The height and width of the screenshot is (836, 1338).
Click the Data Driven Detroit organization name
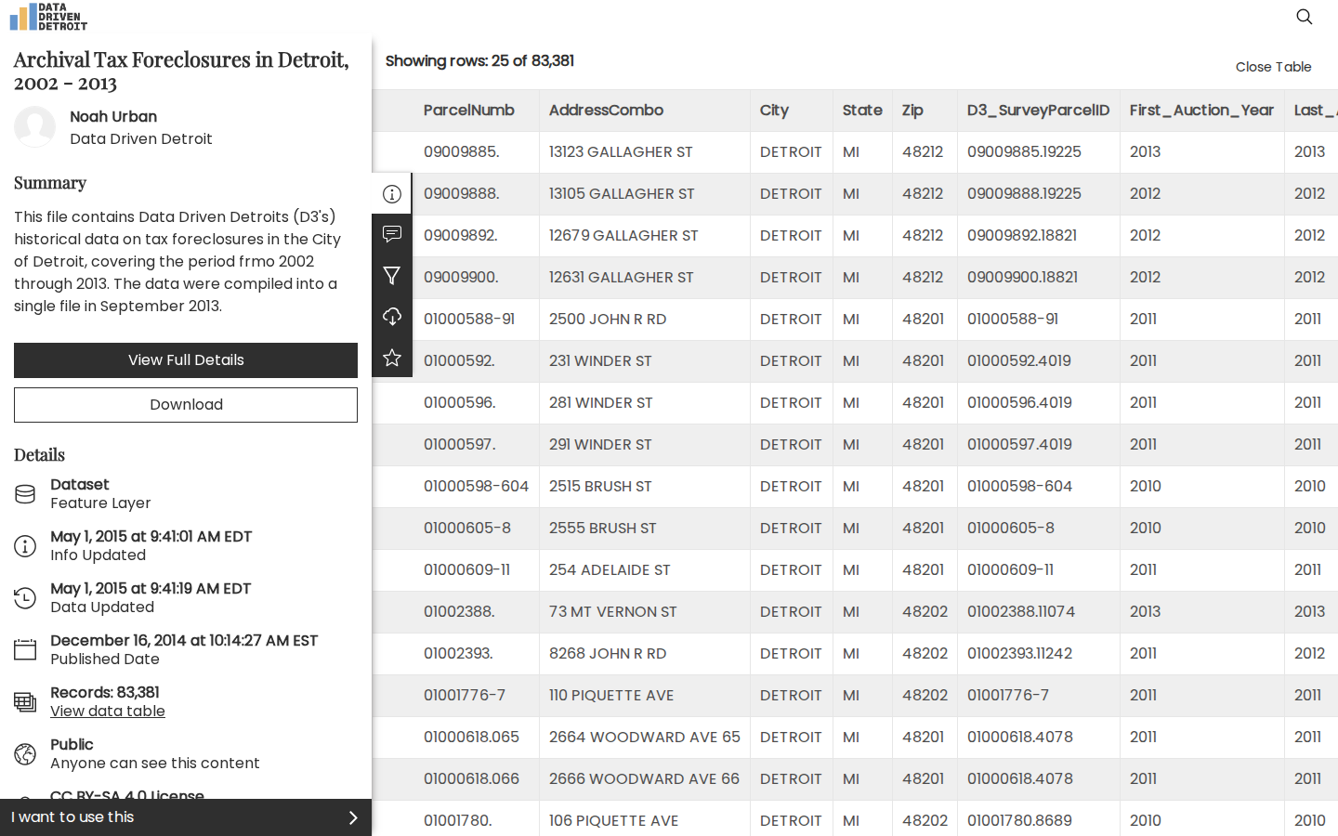tap(141, 139)
